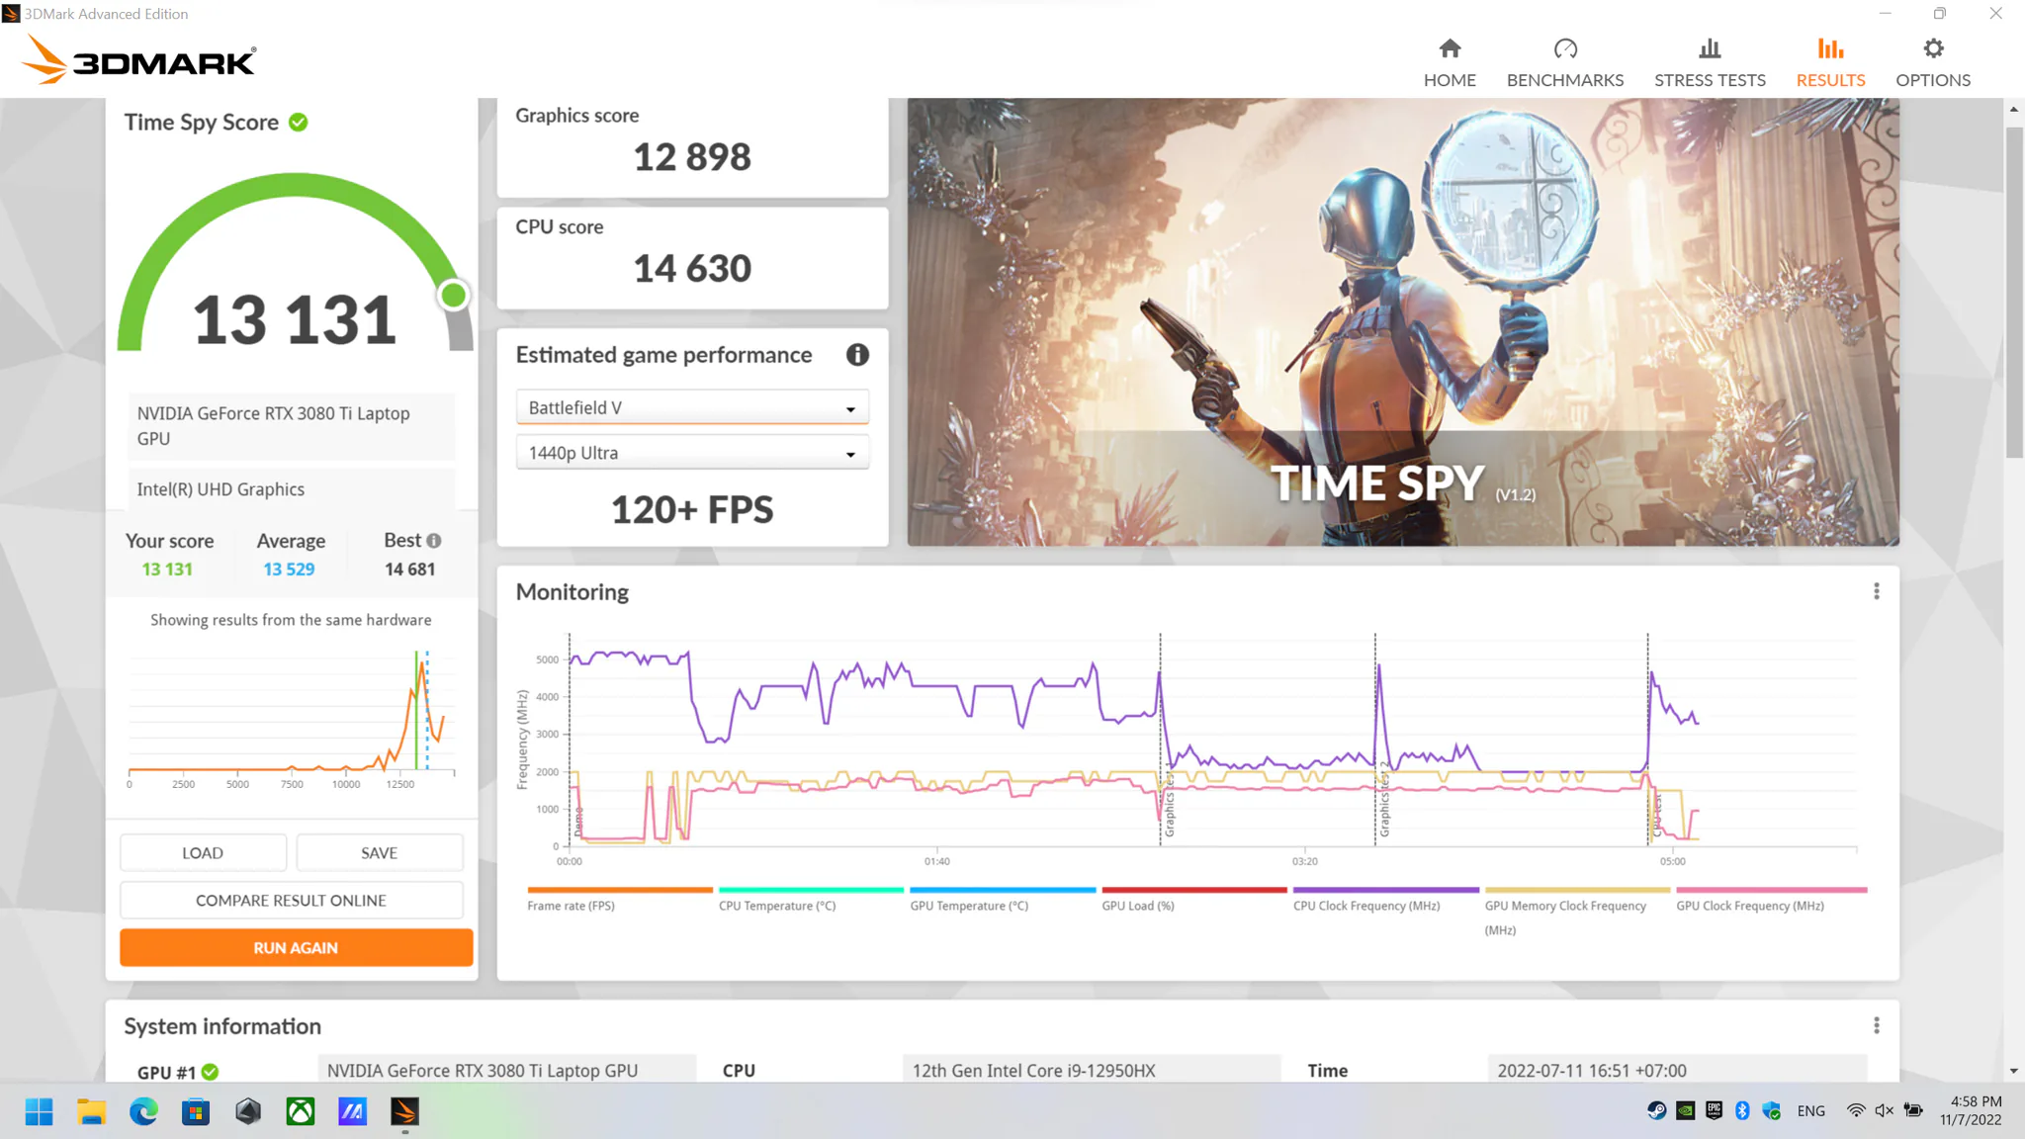The height and width of the screenshot is (1139, 2025).
Task: Click the green check next to GPU #1
Action: [x=211, y=1072]
